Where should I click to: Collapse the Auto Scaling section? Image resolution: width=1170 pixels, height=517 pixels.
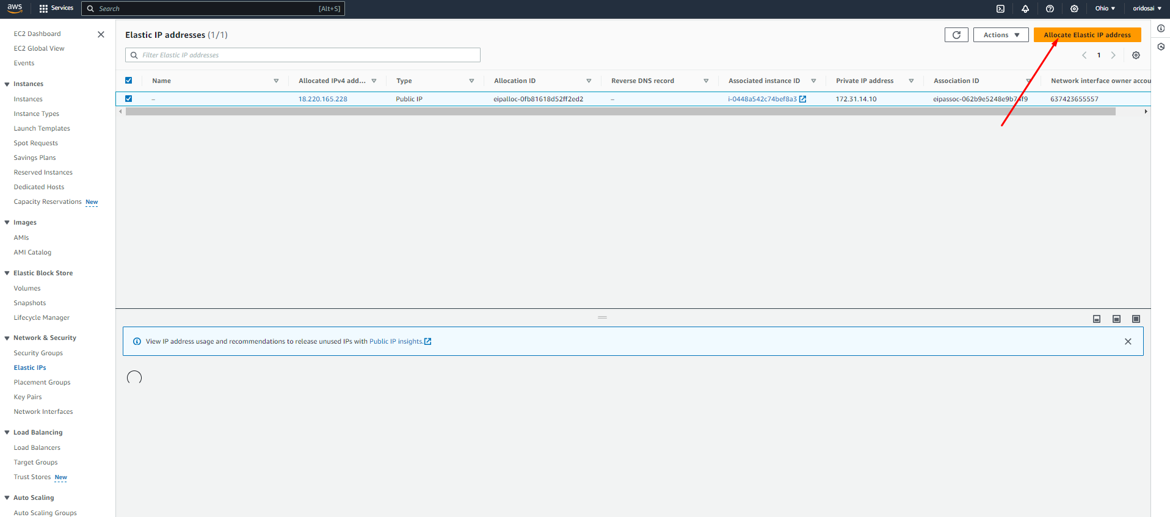[7, 498]
